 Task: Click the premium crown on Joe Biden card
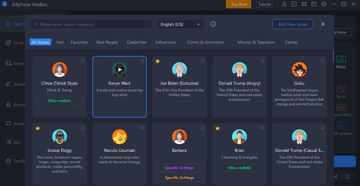pyautogui.click(x=157, y=61)
